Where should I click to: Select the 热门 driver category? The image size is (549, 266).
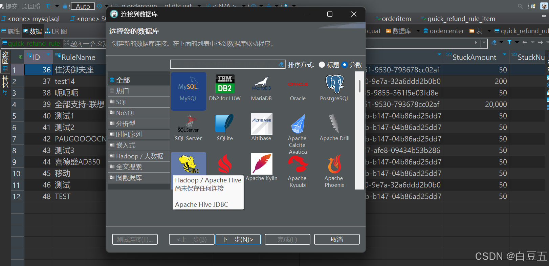coord(139,91)
